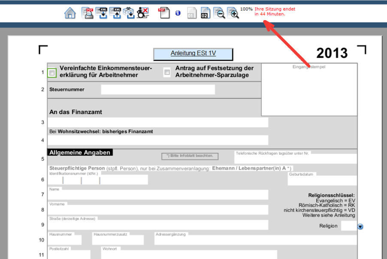Zoom out with the minus magnifier
387x259 pixels.
219,13
